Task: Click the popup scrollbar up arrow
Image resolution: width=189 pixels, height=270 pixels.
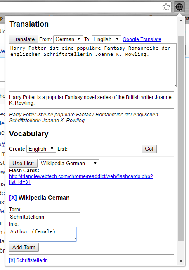Action: tap(181, 20)
